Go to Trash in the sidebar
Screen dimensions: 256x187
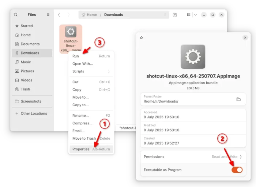coord(26,89)
